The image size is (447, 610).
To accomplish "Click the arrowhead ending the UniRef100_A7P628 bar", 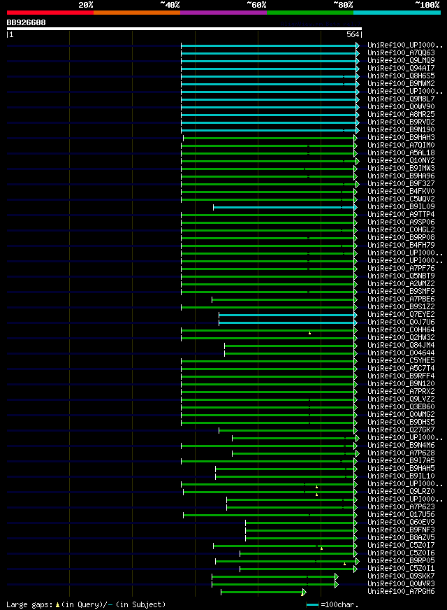I will coord(358,453).
